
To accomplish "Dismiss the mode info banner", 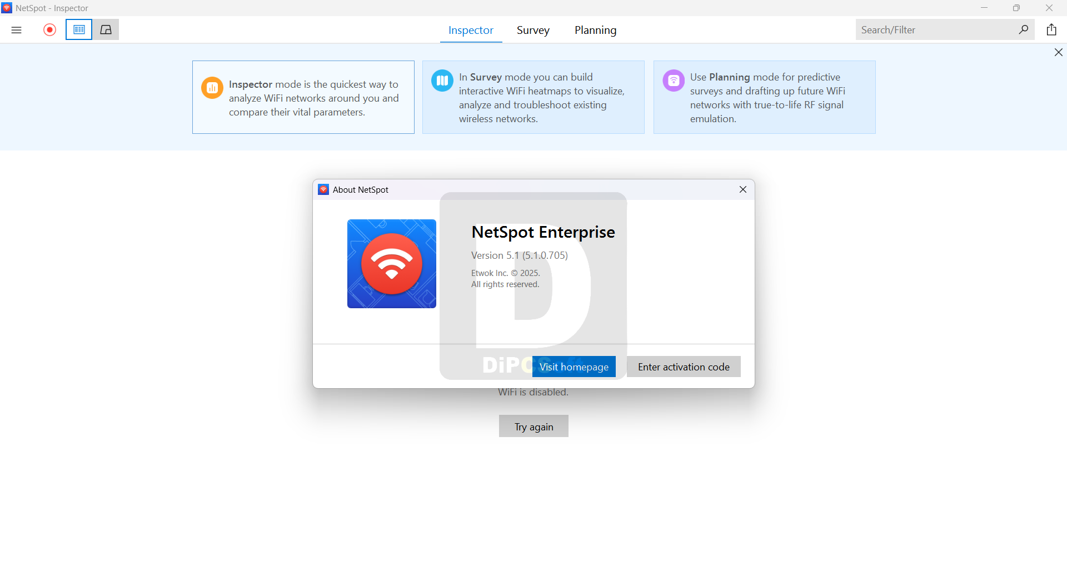I will coord(1059,52).
